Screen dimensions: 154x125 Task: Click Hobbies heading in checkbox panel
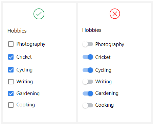coord(17,31)
